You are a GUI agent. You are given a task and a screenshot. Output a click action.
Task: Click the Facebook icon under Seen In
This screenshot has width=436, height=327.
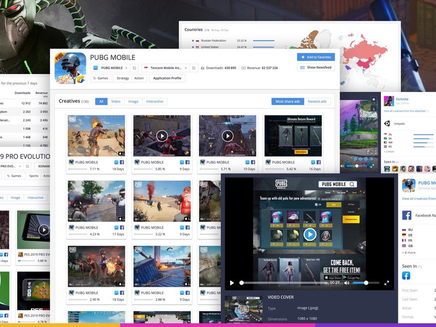pyautogui.click(x=406, y=276)
